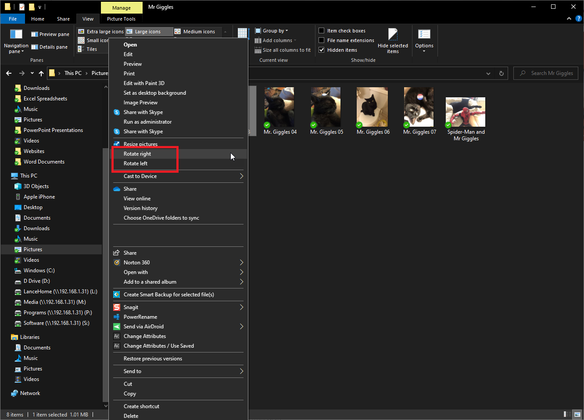Switch layout to Tiles

click(x=88, y=49)
